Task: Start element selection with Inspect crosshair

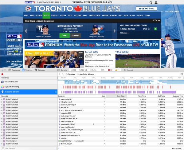Action: (x=125, y=70)
